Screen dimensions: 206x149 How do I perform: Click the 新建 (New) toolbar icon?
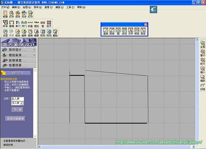[x=5, y=14]
